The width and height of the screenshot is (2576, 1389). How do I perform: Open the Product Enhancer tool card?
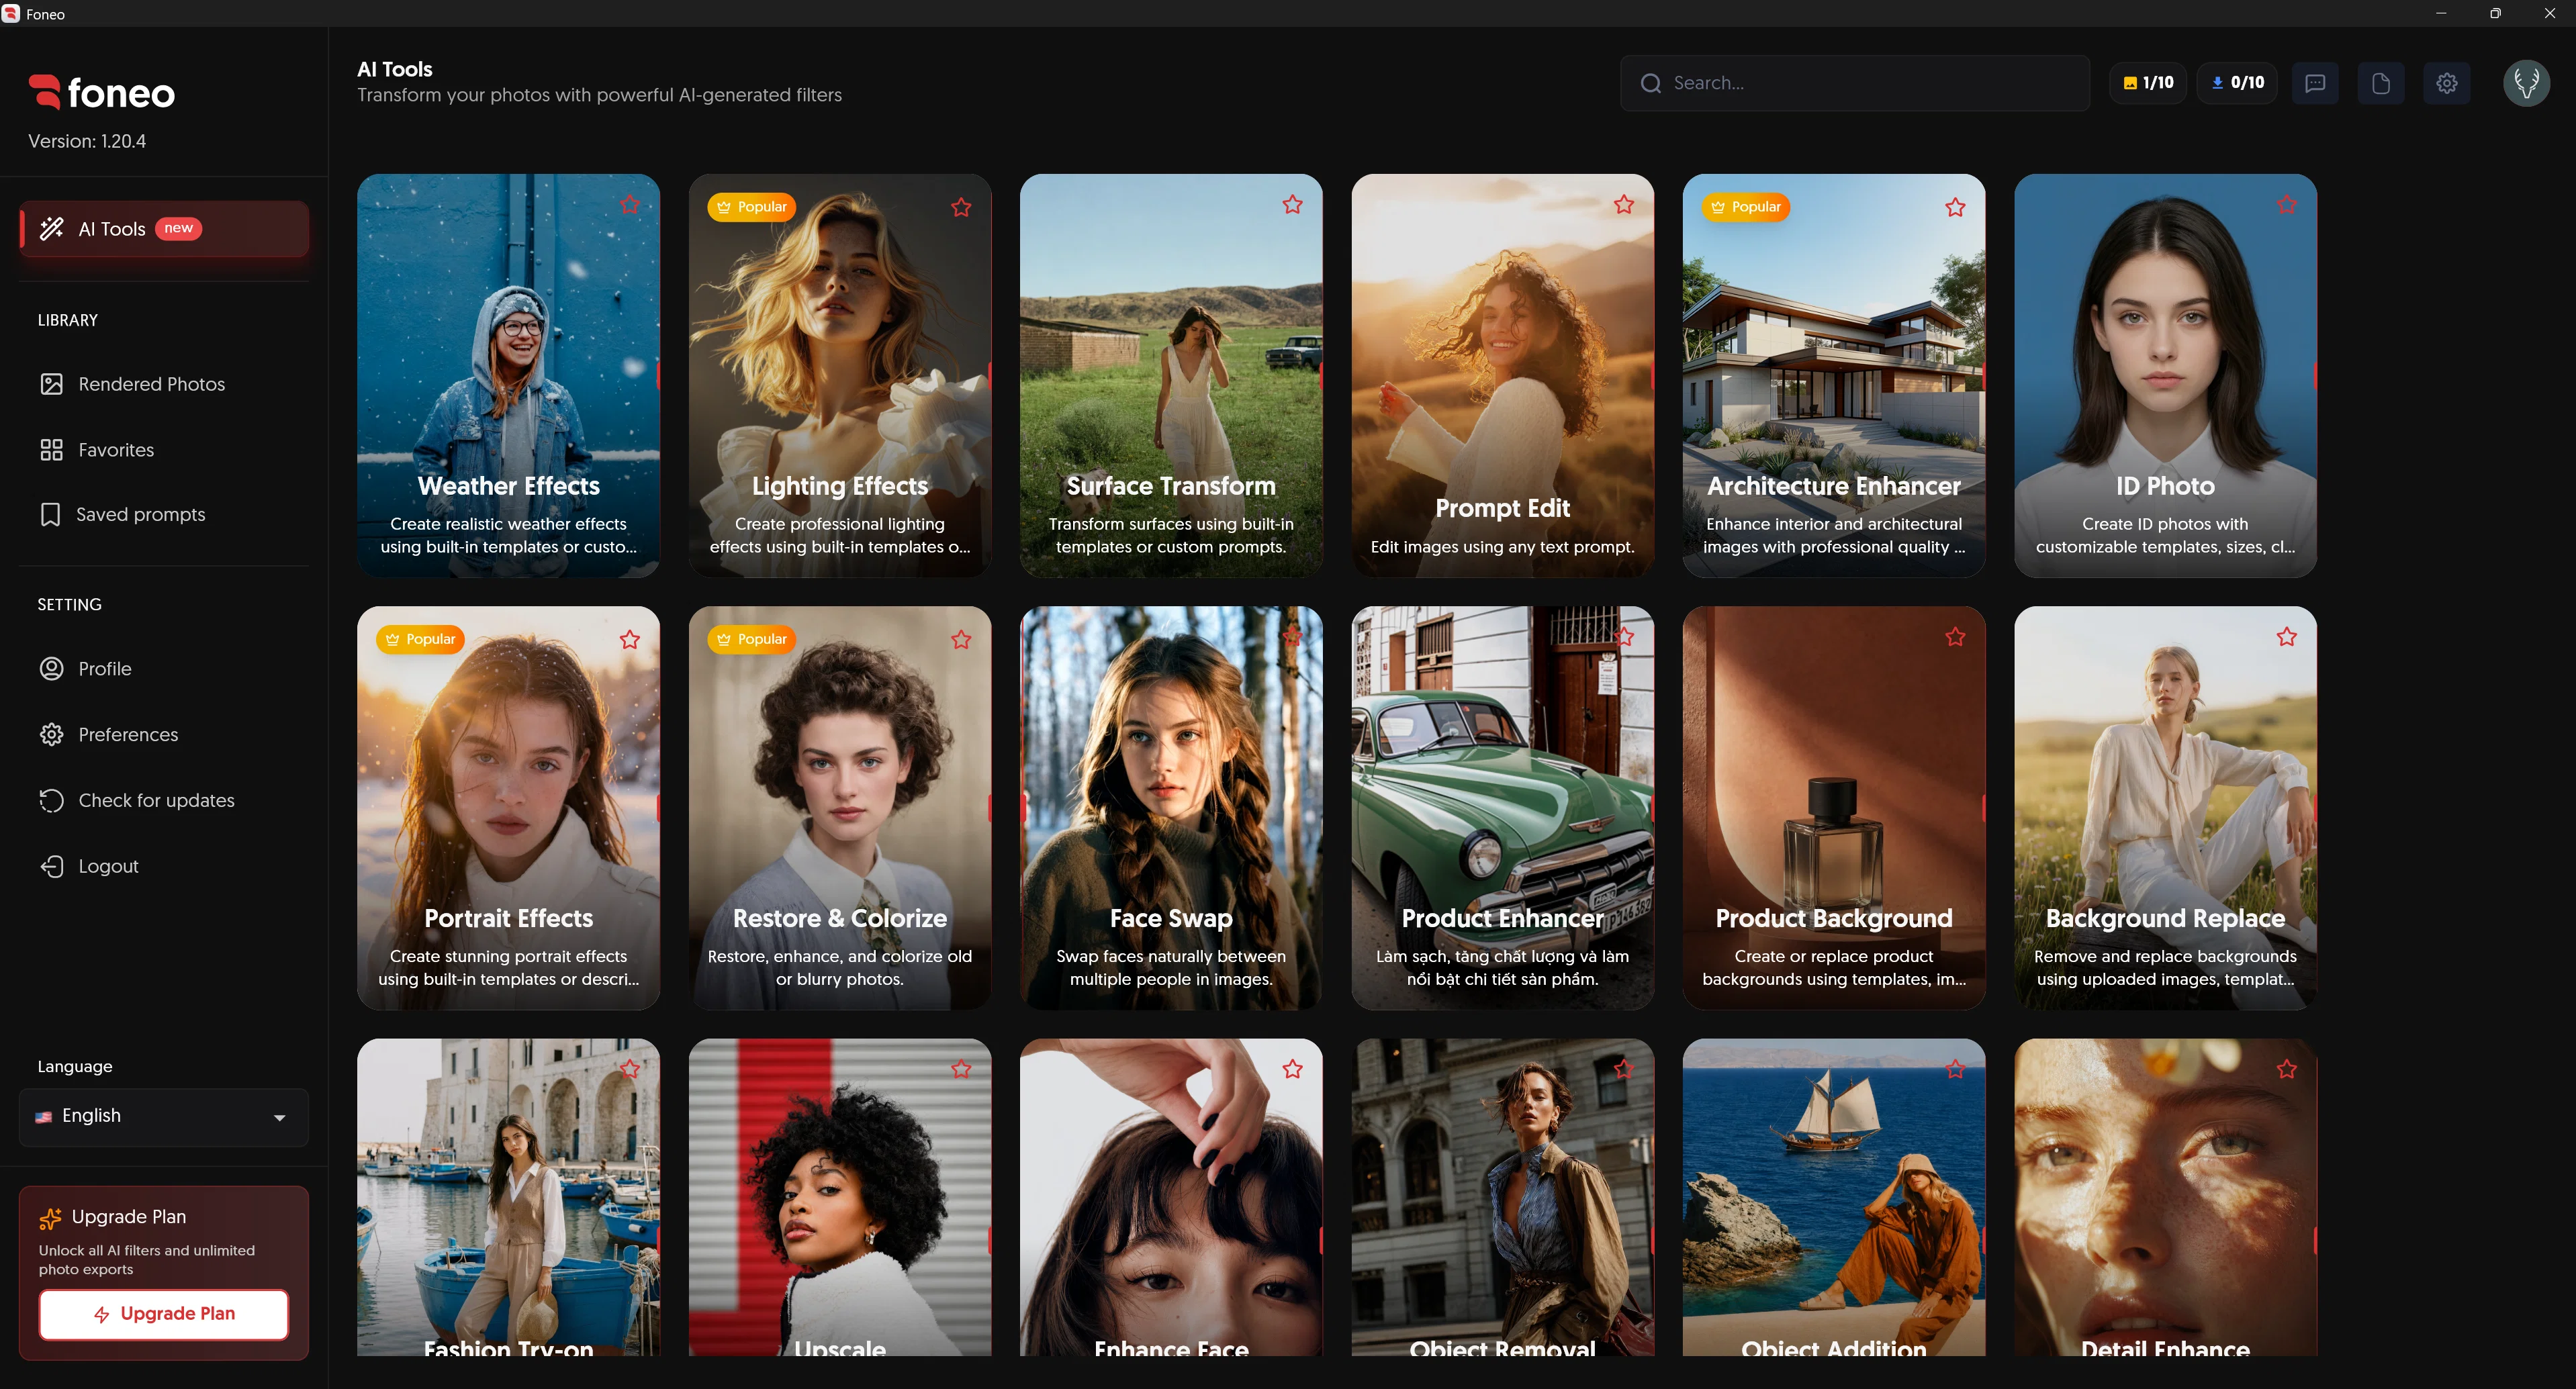[x=1502, y=808]
